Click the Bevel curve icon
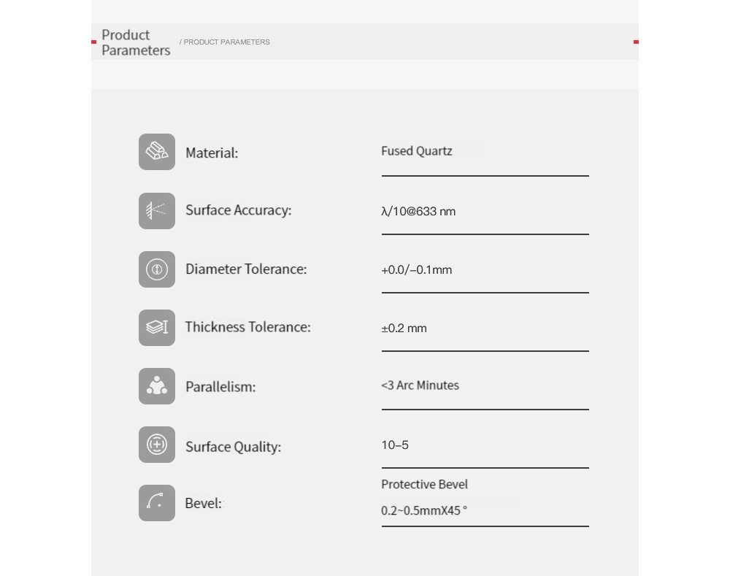Screen dimensions: 730x576 pyautogui.click(x=157, y=503)
